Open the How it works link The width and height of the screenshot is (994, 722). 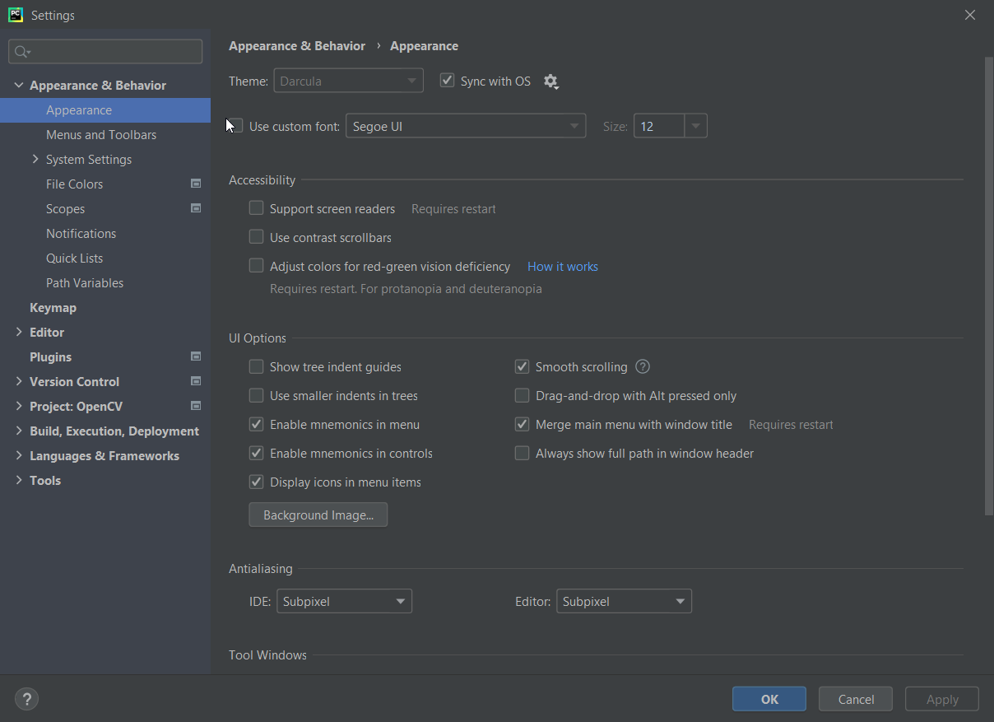click(563, 266)
